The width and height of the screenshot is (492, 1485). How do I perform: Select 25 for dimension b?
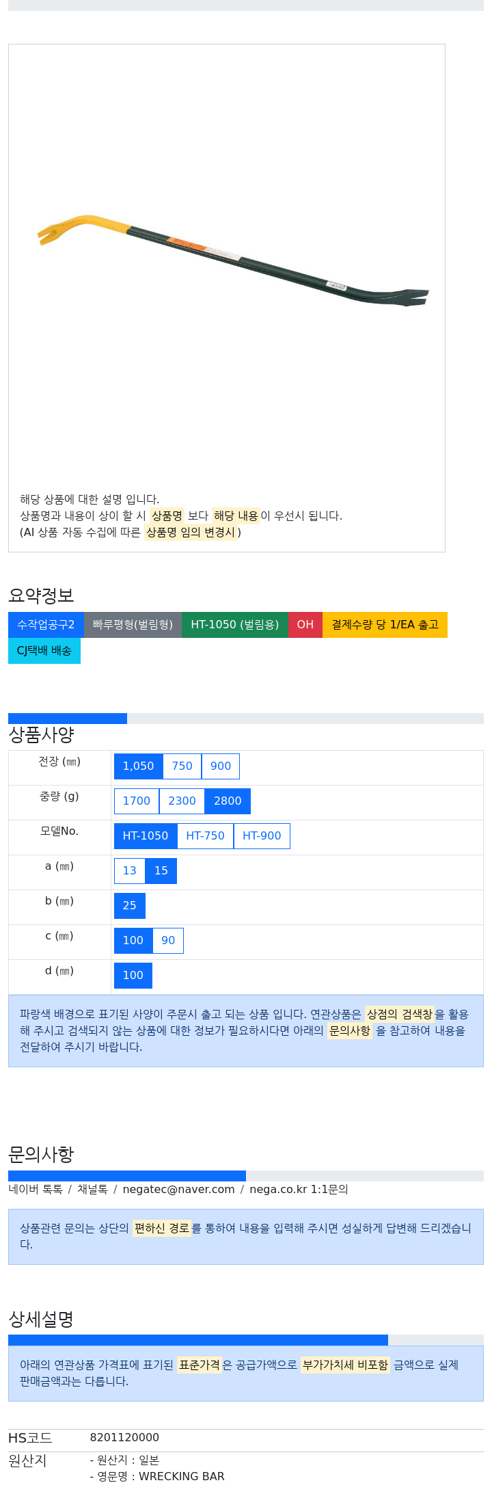[x=130, y=905]
